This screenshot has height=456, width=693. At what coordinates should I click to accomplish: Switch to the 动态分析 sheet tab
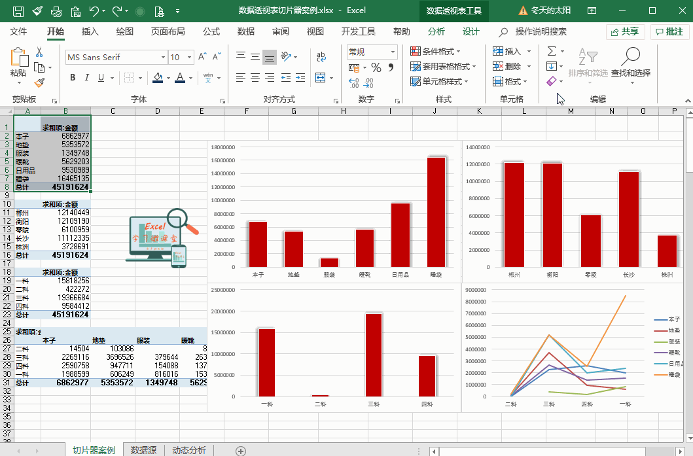189,450
